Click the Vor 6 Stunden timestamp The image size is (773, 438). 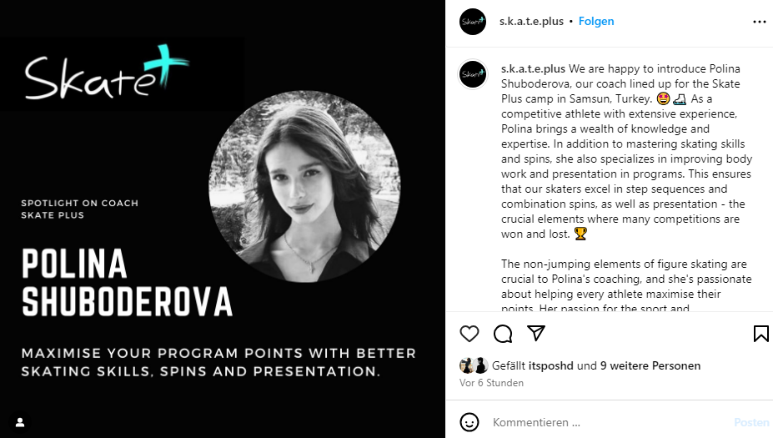491,383
